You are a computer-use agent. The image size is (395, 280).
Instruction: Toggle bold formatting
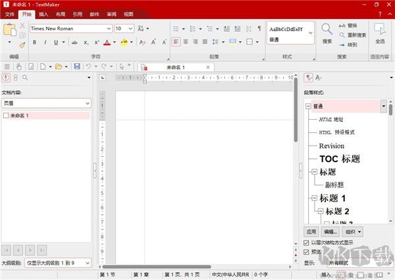pos(34,42)
